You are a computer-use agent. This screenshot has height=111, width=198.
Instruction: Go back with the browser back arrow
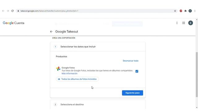click(3, 11)
